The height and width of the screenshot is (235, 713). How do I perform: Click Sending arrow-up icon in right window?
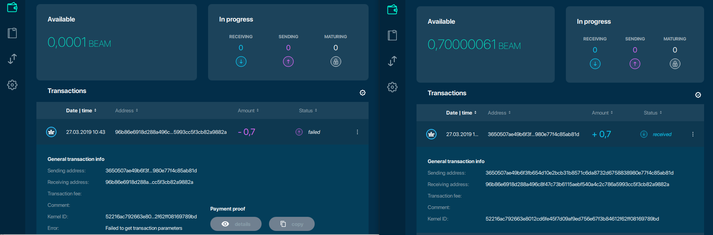[x=635, y=64]
